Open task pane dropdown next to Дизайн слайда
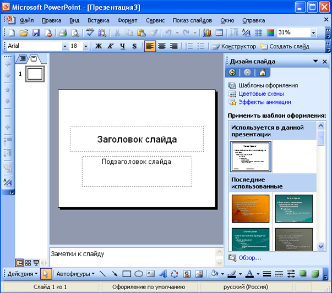 (x=315, y=62)
